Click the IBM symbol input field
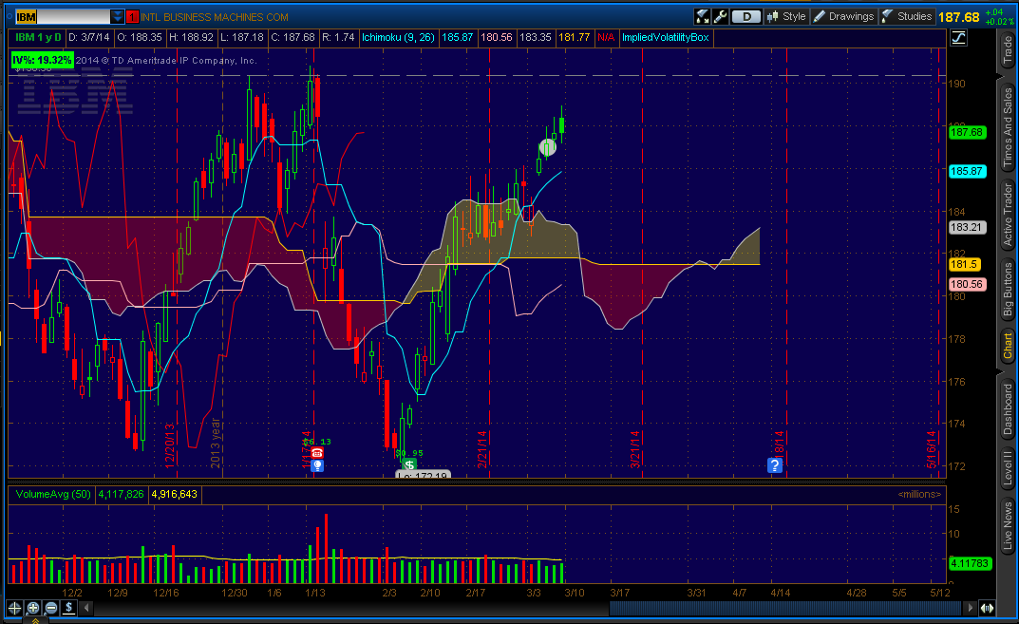The width and height of the screenshot is (1019, 624). 63,17
